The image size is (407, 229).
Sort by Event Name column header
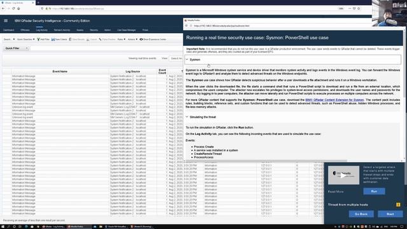click(x=60, y=71)
